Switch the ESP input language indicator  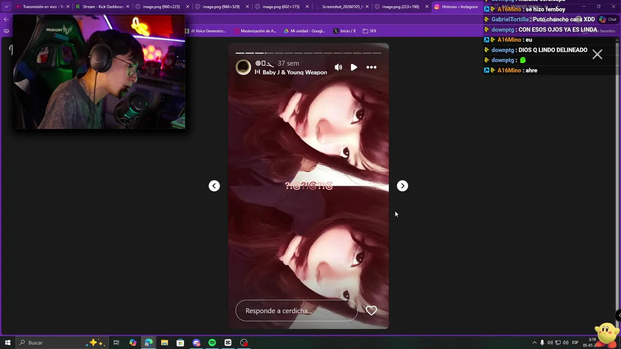click(575, 343)
